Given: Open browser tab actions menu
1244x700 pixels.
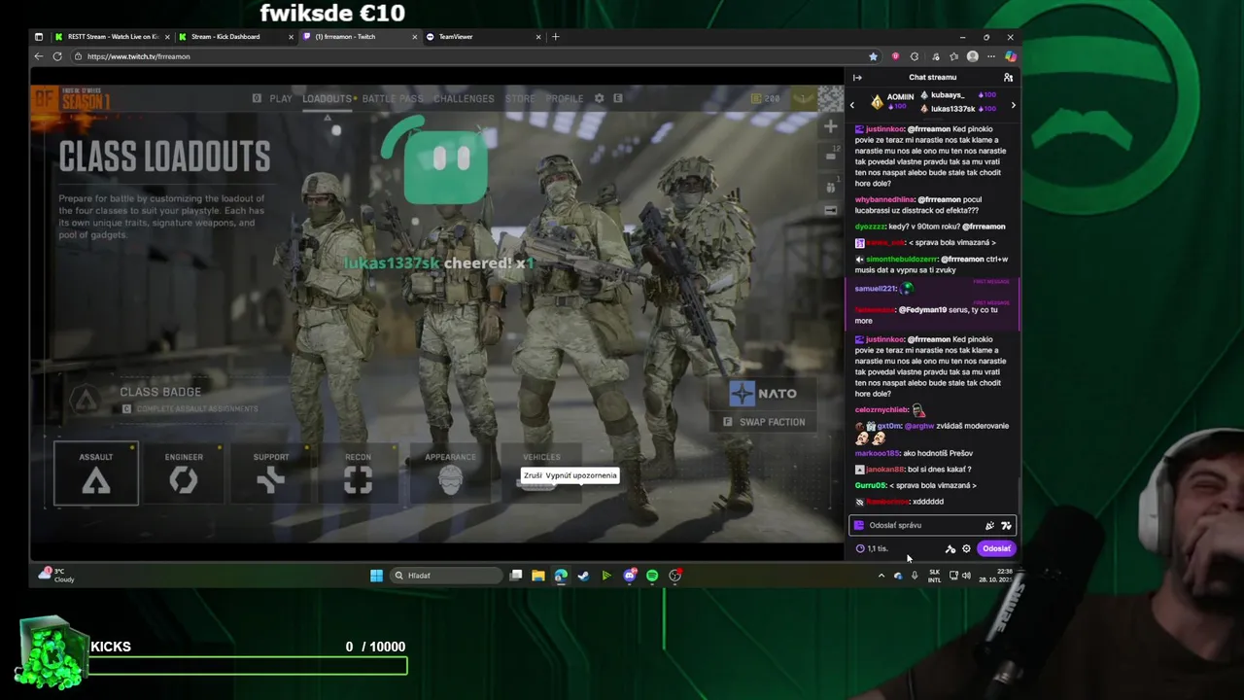Looking at the screenshot, I should (39, 37).
